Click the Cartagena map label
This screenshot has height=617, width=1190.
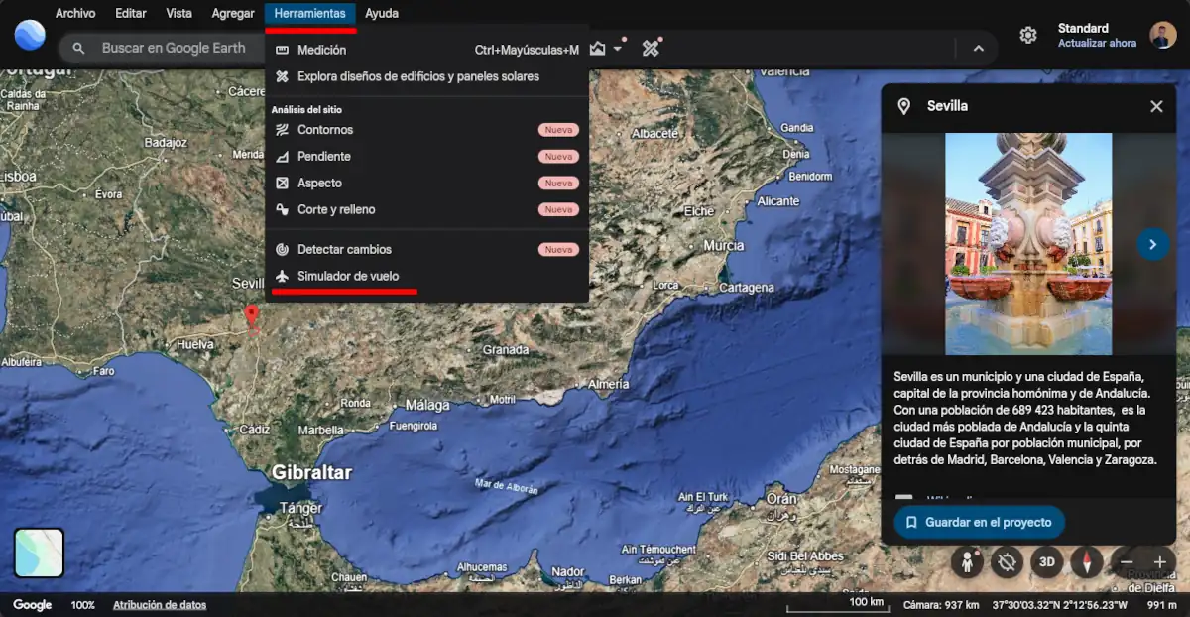click(745, 288)
